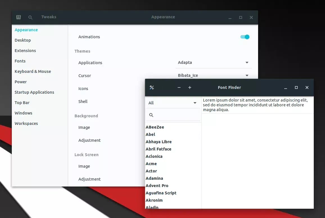Image resolution: width=325 pixels, height=218 pixels.
Task: Click the font search input field
Action: click(x=173, y=115)
